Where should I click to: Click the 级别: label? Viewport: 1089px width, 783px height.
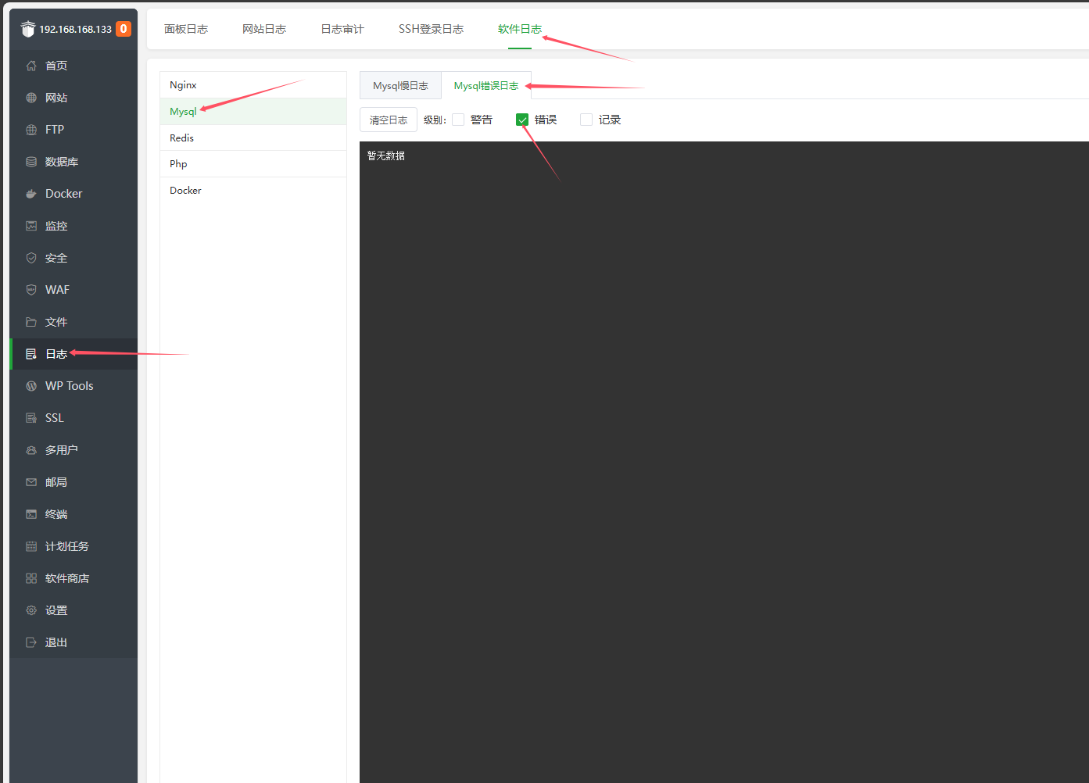coord(435,120)
